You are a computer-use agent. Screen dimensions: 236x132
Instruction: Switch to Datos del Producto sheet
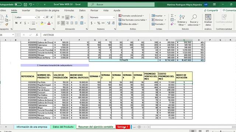[63, 127]
